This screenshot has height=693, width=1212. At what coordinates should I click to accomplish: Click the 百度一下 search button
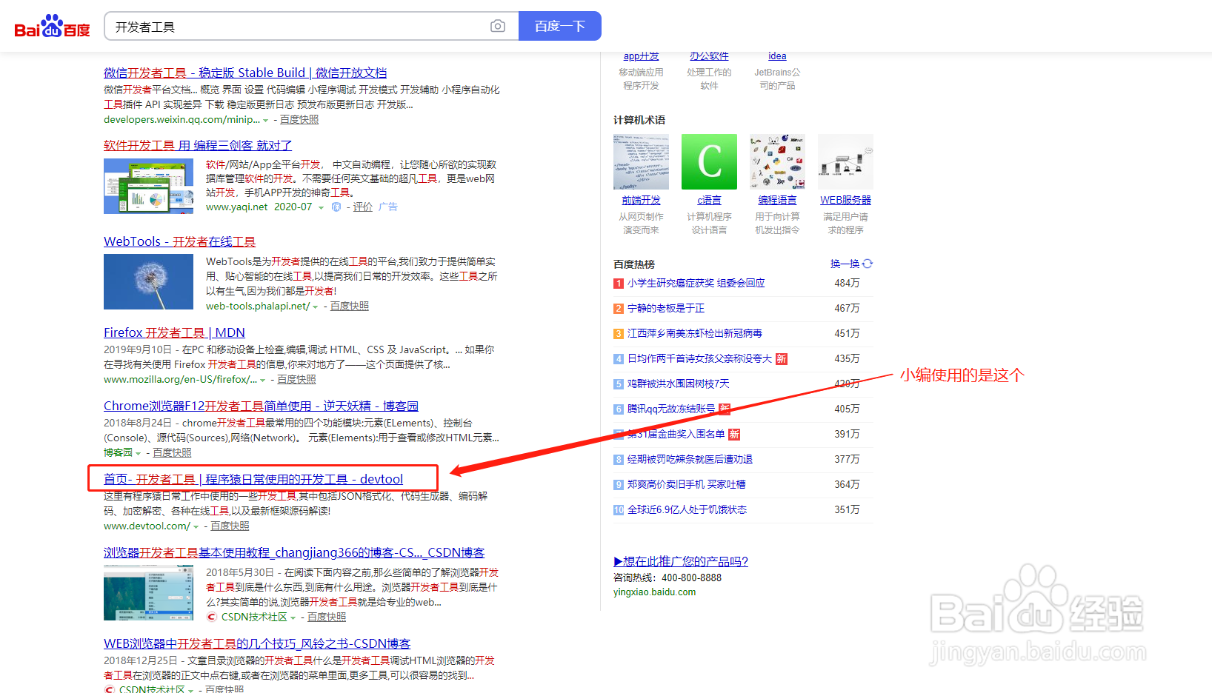(x=560, y=26)
